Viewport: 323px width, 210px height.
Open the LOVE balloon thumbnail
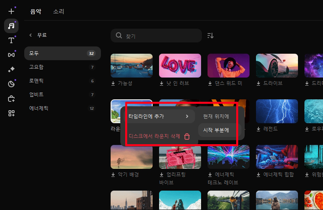point(180,66)
